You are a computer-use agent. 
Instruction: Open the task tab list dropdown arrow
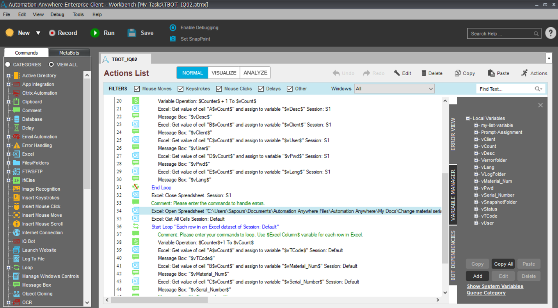(549, 58)
